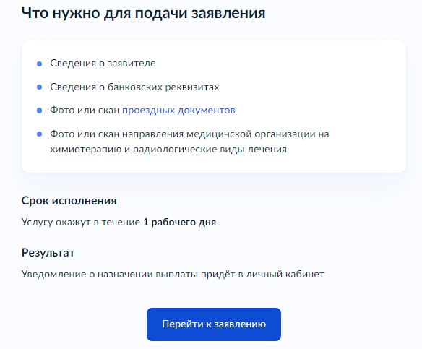
Task: Click the bullet next to Фото или скан проездных
Action: [39, 111]
